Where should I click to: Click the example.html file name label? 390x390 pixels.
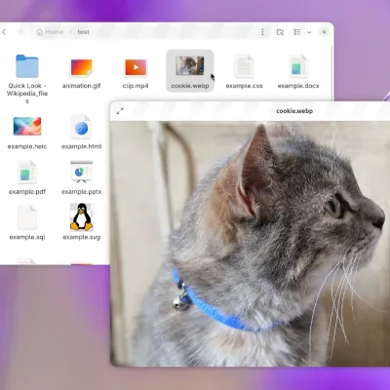coord(81,146)
